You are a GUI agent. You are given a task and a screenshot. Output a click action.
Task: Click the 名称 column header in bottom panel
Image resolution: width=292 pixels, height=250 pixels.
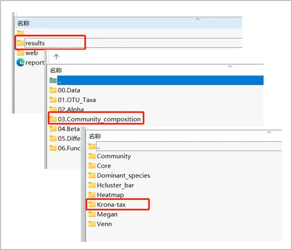click(x=95, y=136)
